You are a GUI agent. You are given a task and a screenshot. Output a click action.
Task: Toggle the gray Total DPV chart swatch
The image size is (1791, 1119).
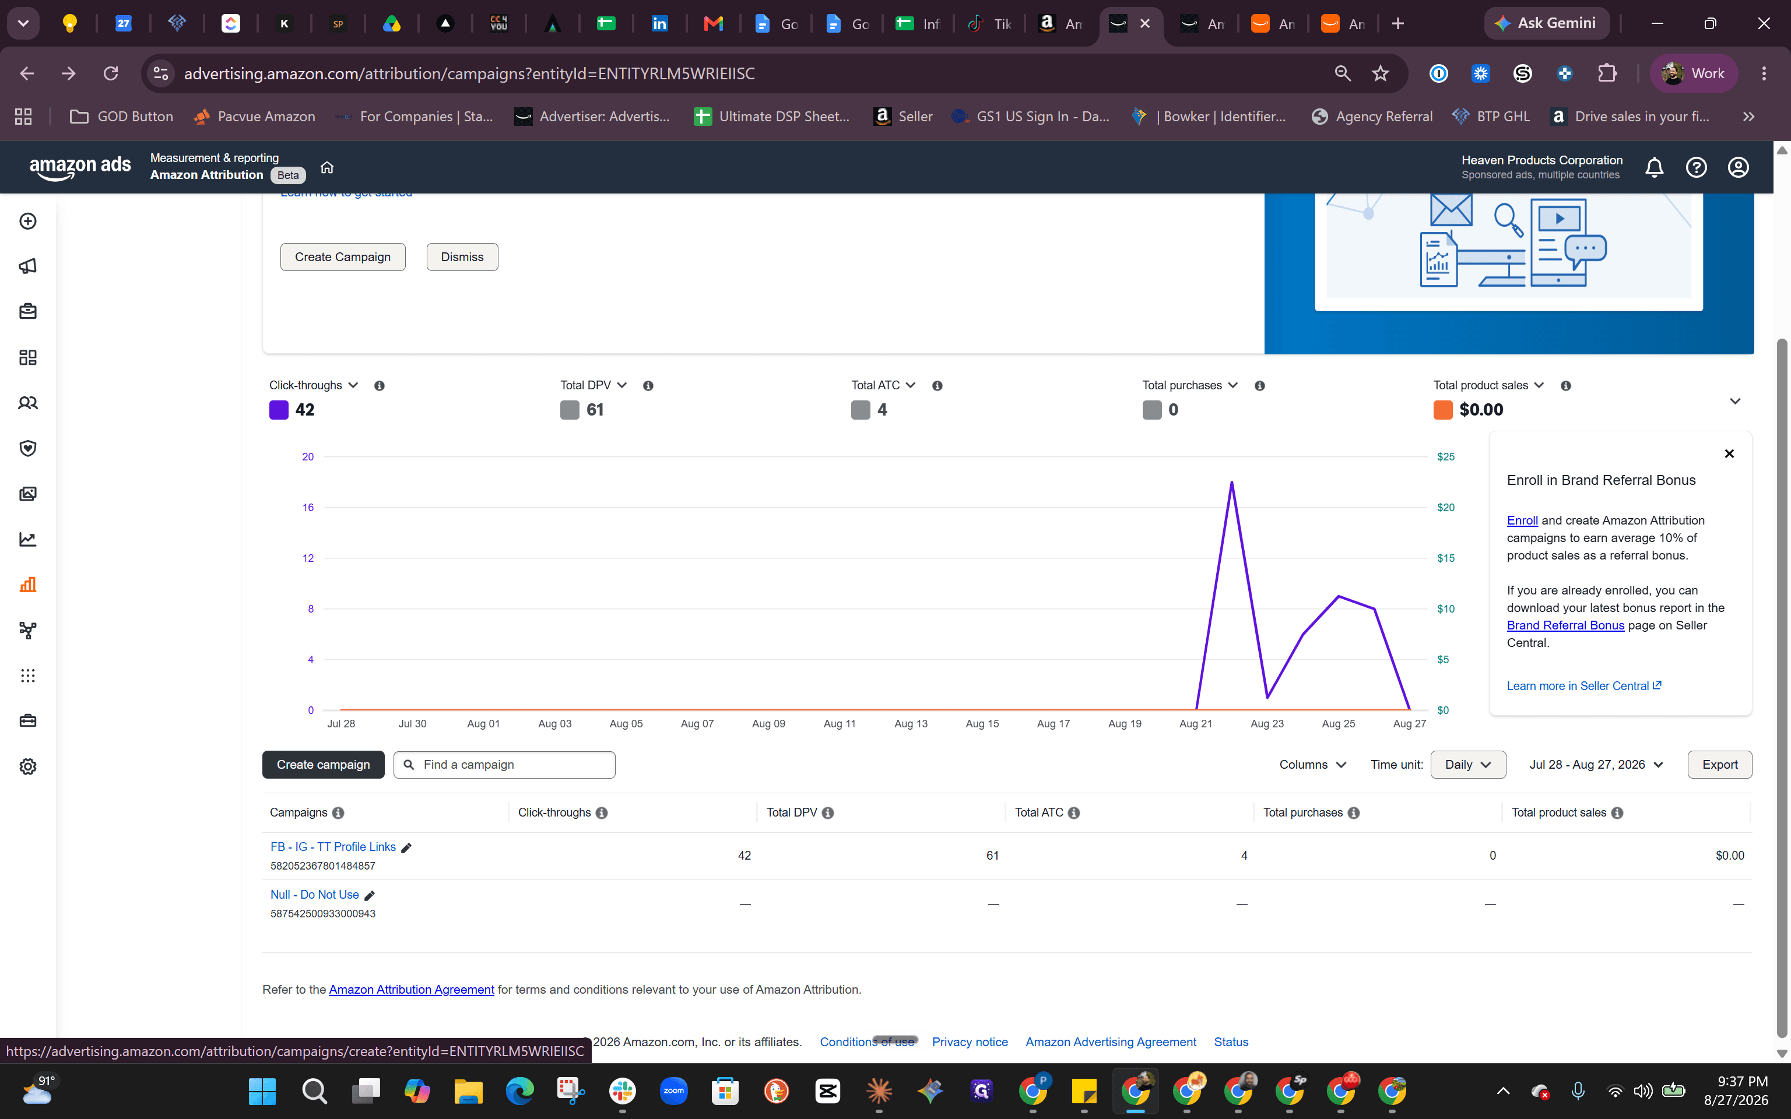click(569, 410)
